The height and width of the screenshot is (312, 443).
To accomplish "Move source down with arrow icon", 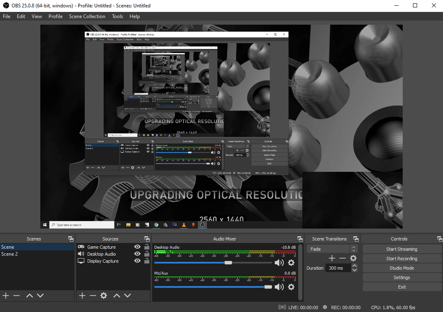I will (x=128, y=296).
